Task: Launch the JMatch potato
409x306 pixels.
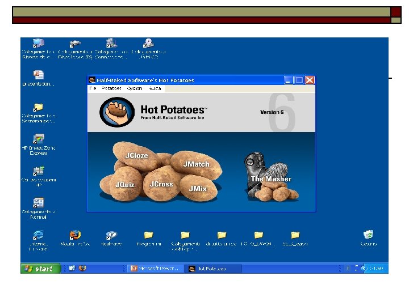Action: click(196, 164)
